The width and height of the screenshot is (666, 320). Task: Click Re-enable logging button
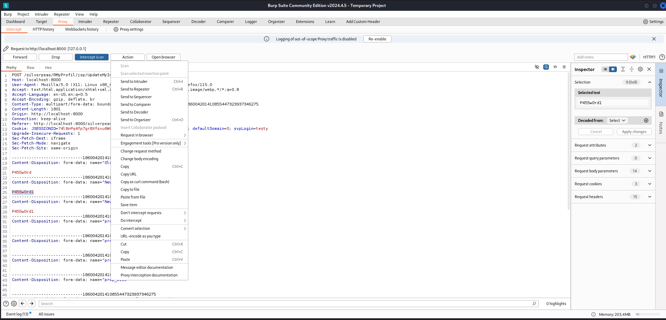tap(377, 39)
